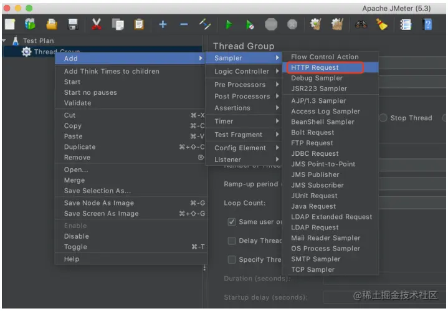Click the Help question mark icon
The image size is (448, 311).
click(x=427, y=24)
